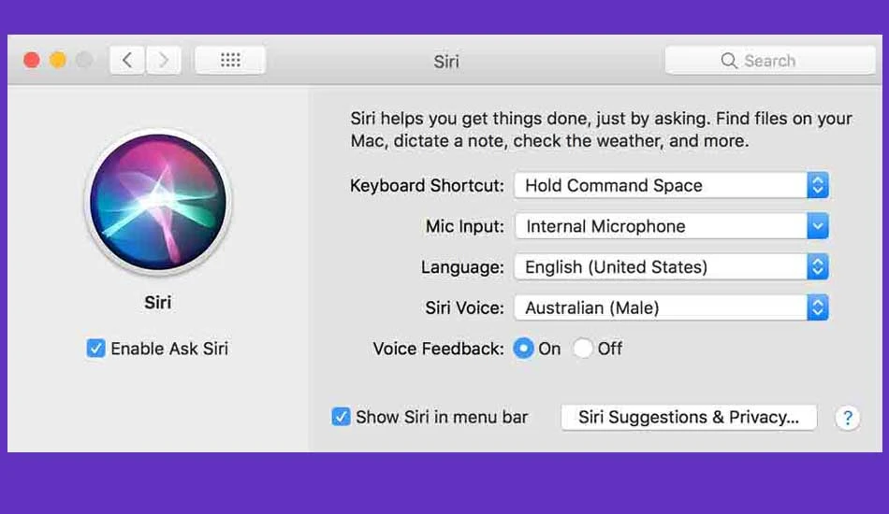The width and height of the screenshot is (889, 514).
Task: Click the Voice Feedback label
Action: click(x=438, y=349)
